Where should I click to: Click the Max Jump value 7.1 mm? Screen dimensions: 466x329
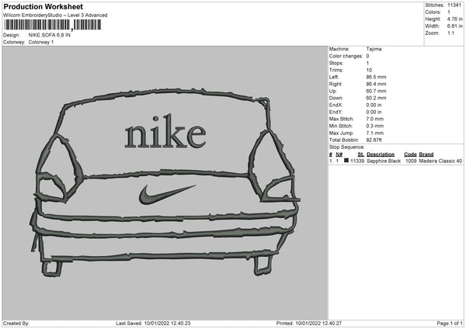click(375, 133)
